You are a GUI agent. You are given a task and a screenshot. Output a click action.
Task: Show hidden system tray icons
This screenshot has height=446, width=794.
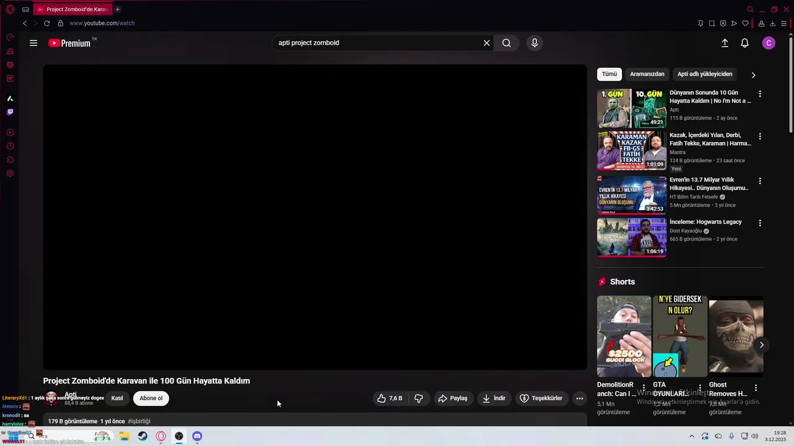[692, 436]
